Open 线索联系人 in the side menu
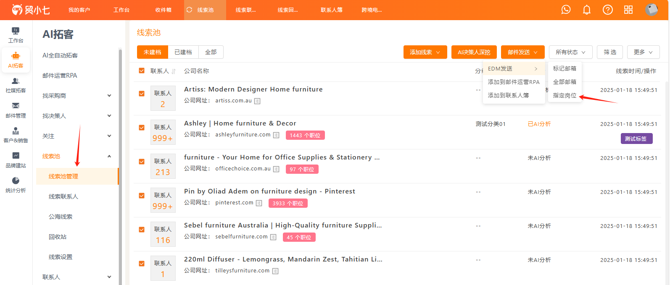The width and height of the screenshot is (670, 285). pyautogui.click(x=63, y=196)
